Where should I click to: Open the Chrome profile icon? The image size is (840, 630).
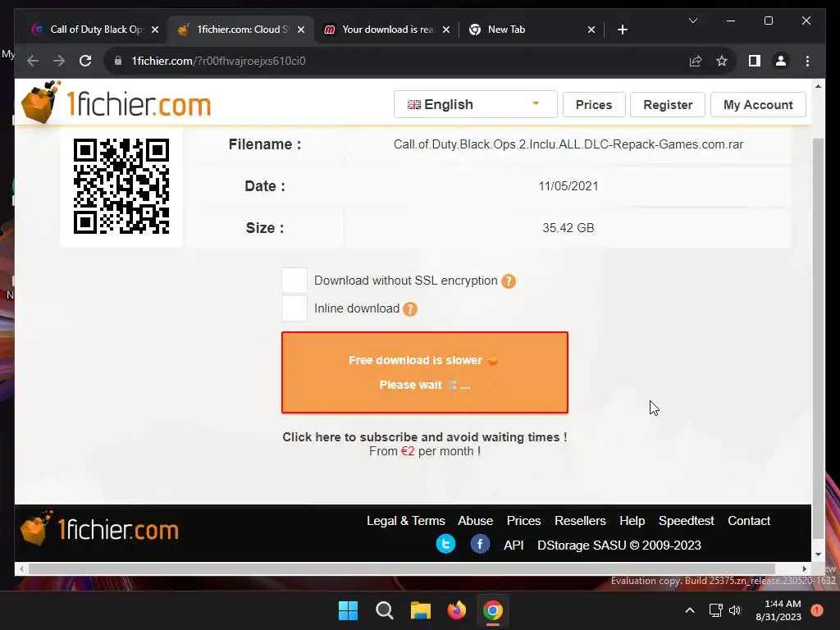[781, 61]
